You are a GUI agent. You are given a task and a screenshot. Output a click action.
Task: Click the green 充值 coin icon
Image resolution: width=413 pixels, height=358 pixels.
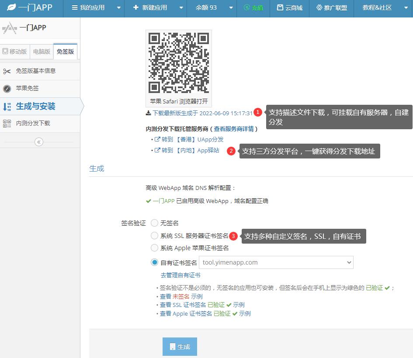pos(247,7)
